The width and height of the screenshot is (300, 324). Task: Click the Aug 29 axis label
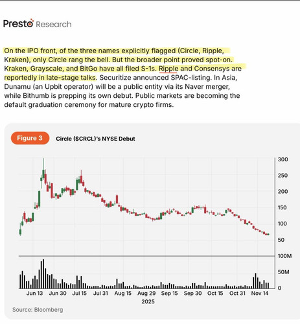pos(146,294)
